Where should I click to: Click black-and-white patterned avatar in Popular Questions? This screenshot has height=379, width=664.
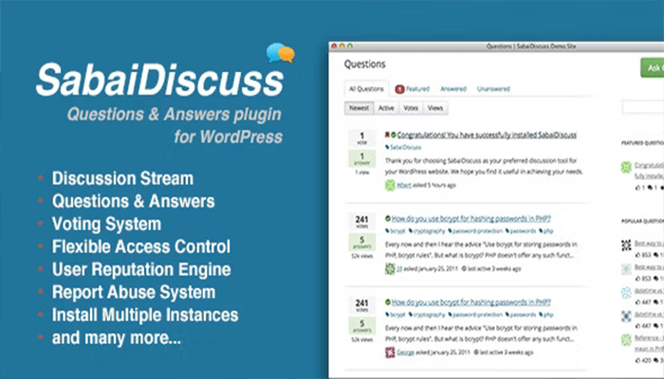tap(626, 244)
